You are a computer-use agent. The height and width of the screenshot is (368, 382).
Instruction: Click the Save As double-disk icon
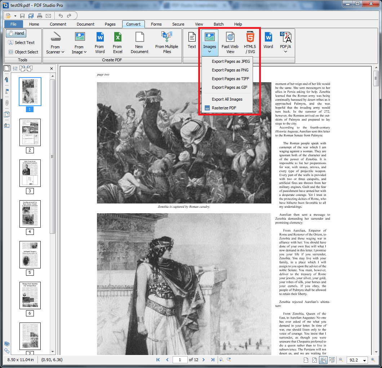click(31, 16)
